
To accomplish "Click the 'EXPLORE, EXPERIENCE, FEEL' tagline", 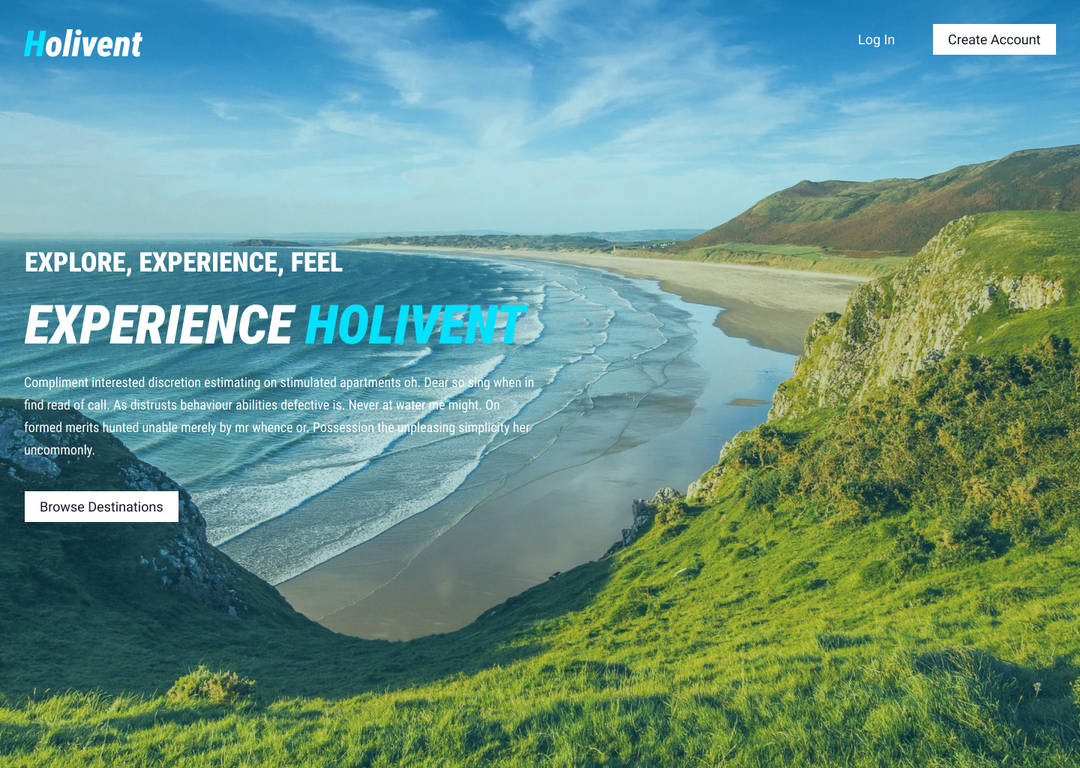I will [x=184, y=262].
